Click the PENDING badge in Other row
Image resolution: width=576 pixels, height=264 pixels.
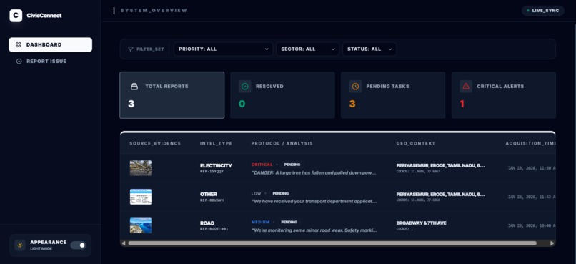click(x=281, y=193)
